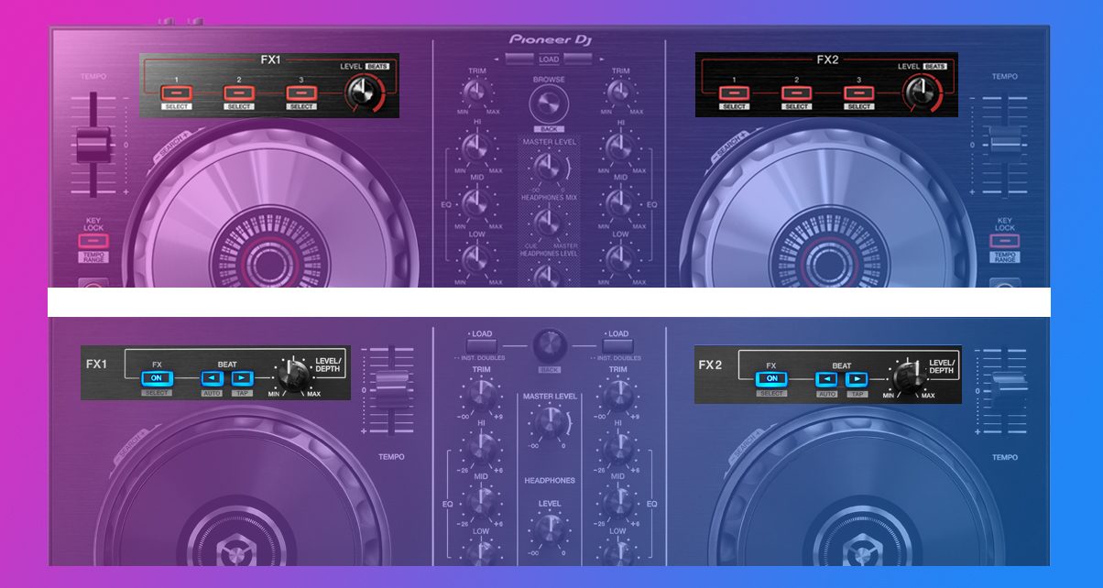The image size is (1103, 588).
Task: Click the BROWSE knob on upper controller
Action: tap(548, 103)
